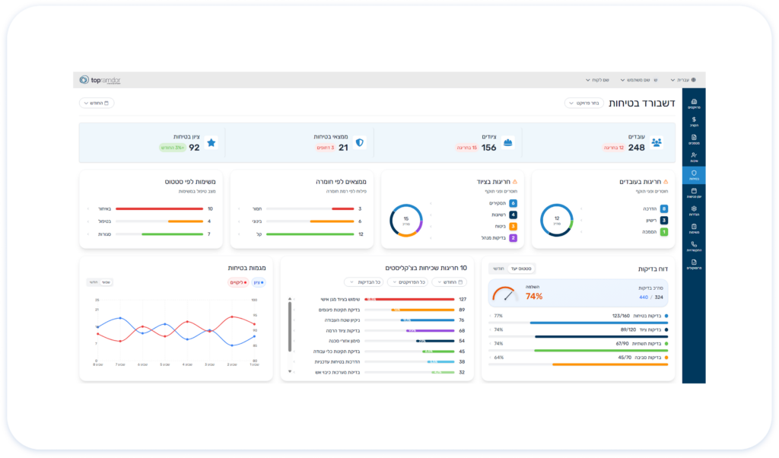Open the פרויקטים section in the sidebar
The width and height of the screenshot is (779, 458).
694,104
